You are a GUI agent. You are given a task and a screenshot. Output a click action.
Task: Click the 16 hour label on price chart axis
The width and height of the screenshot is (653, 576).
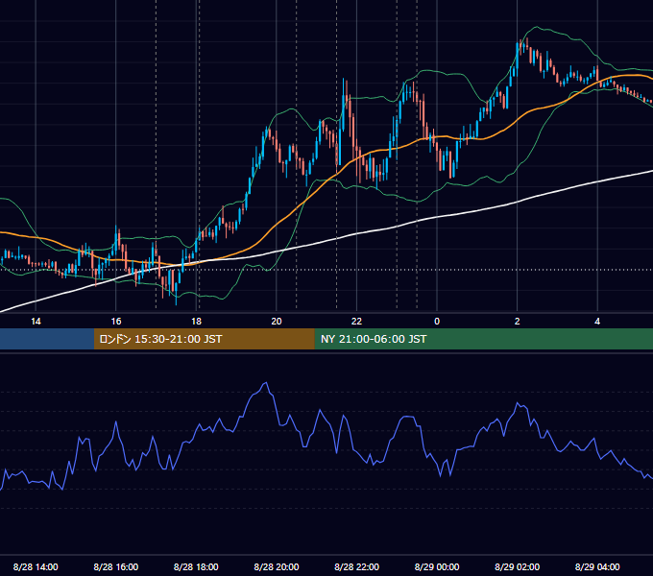[116, 322]
